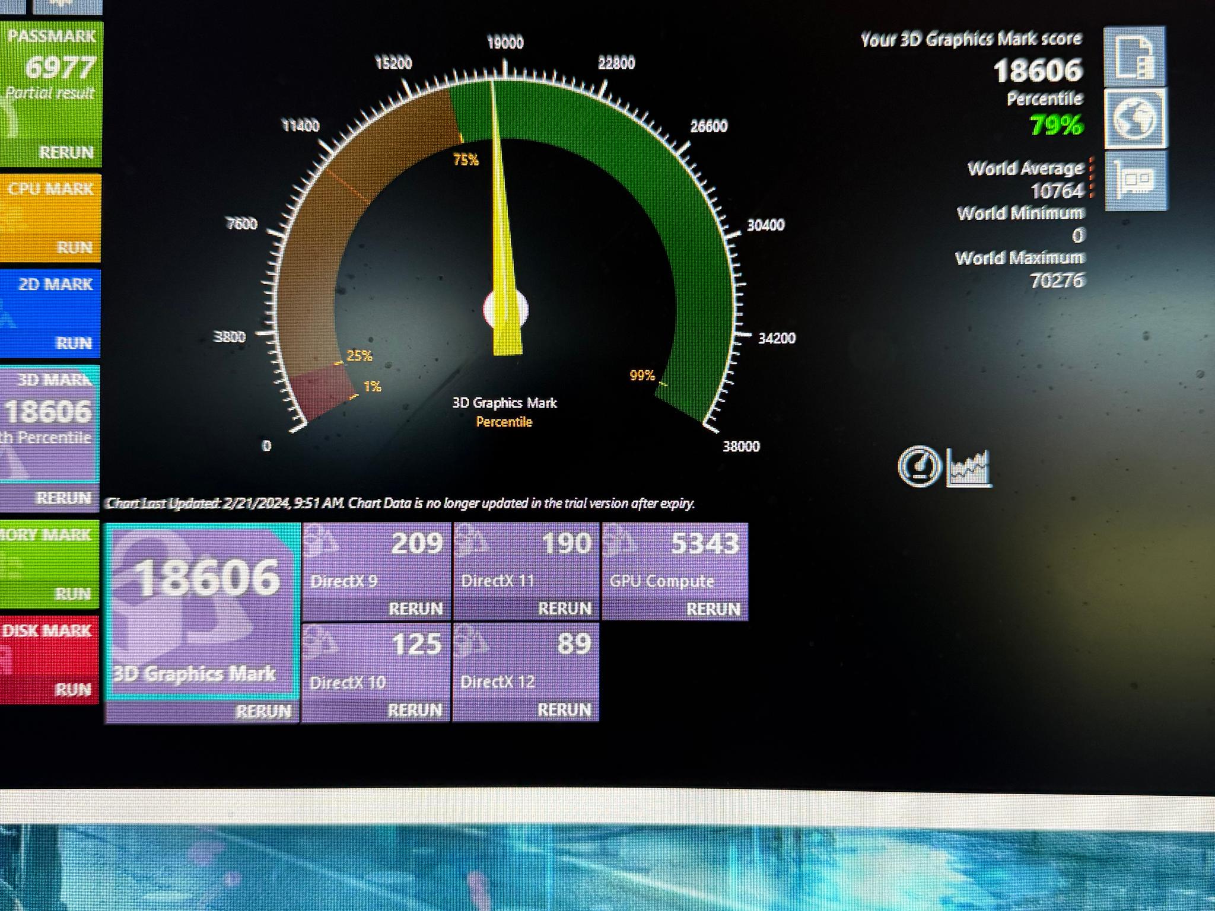This screenshot has width=1215, height=911.
Task: Click the orange 'Percentile' label under gauge
Action: coord(504,422)
